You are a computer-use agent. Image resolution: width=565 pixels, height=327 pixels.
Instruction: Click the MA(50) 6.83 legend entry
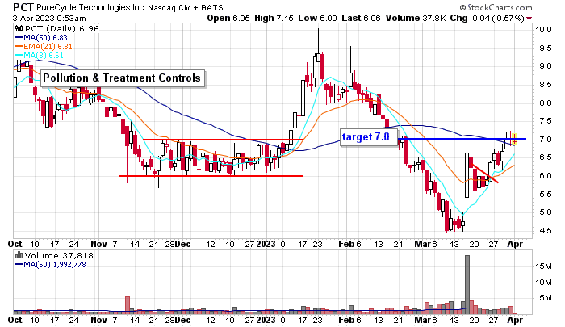coord(41,37)
